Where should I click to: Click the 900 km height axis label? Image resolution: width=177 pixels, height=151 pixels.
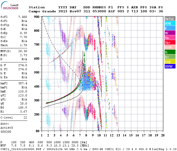37,17
